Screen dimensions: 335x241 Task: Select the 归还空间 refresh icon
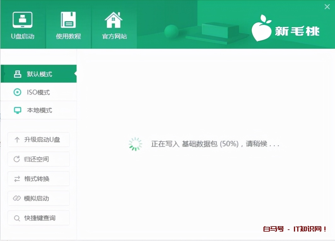[x=17, y=159]
